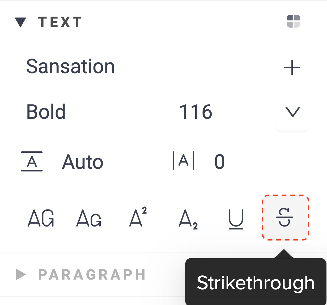327x305 pixels.
Task: Open the Bold font weight selector
Action: click(46, 112)
